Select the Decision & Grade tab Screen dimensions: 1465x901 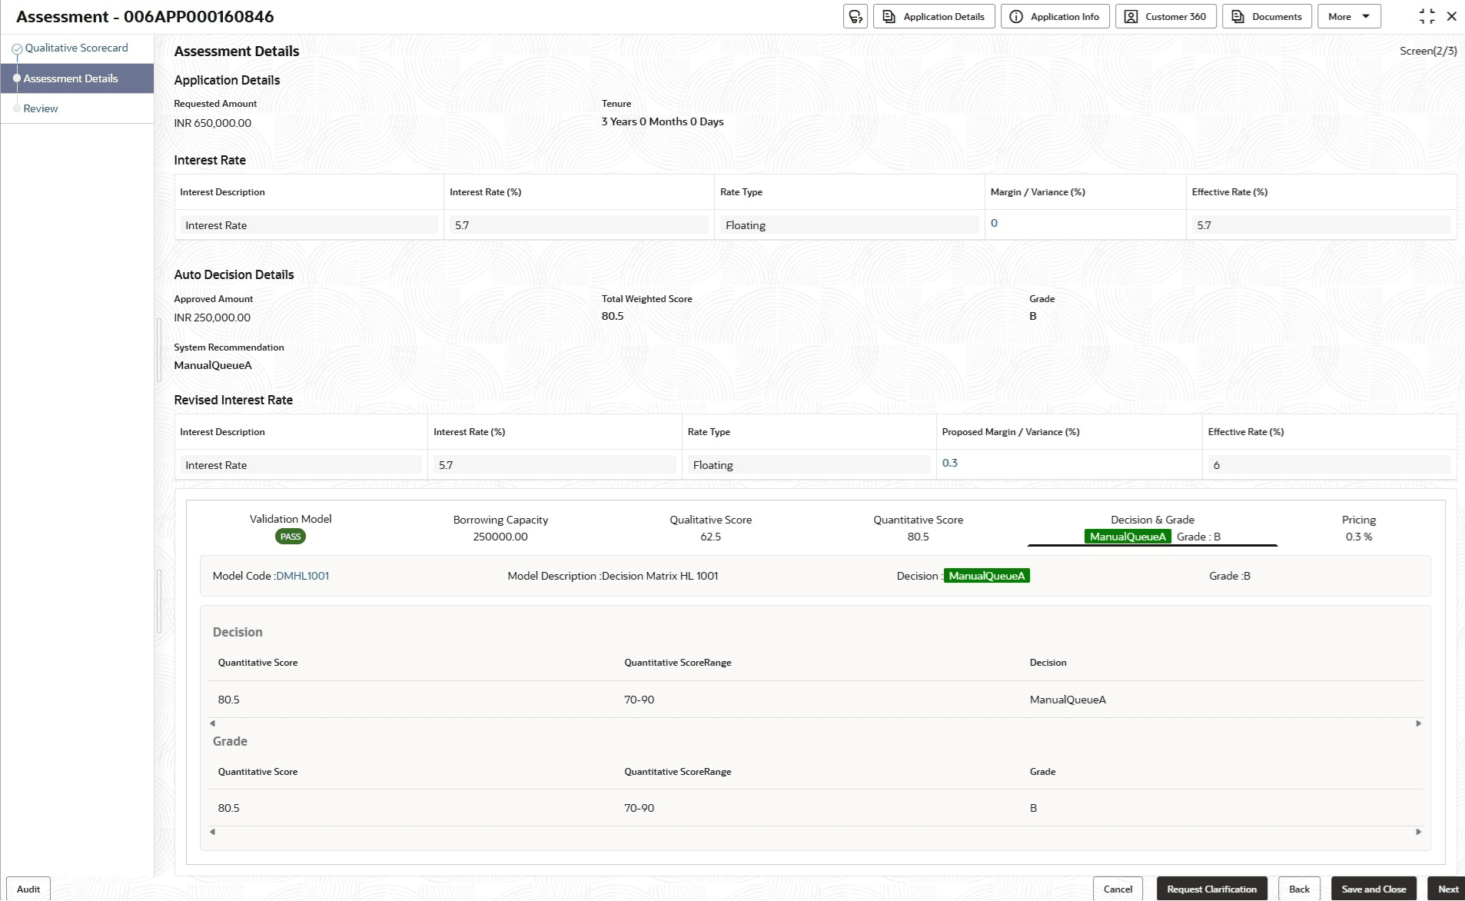click(1152, 528)
